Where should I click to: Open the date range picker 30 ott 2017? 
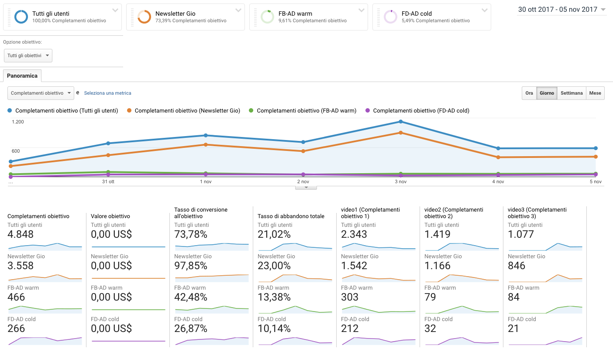tap(562, 10)
